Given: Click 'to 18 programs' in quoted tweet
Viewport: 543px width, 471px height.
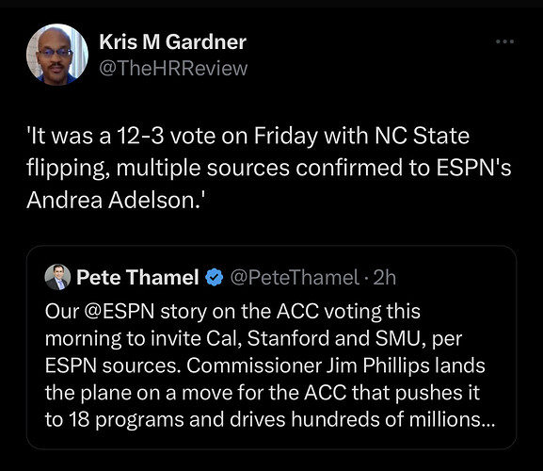Looking at the screenshot, I should (114, 419).
